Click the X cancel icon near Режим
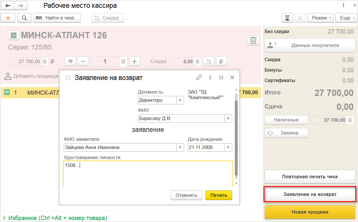 (300, 18)
